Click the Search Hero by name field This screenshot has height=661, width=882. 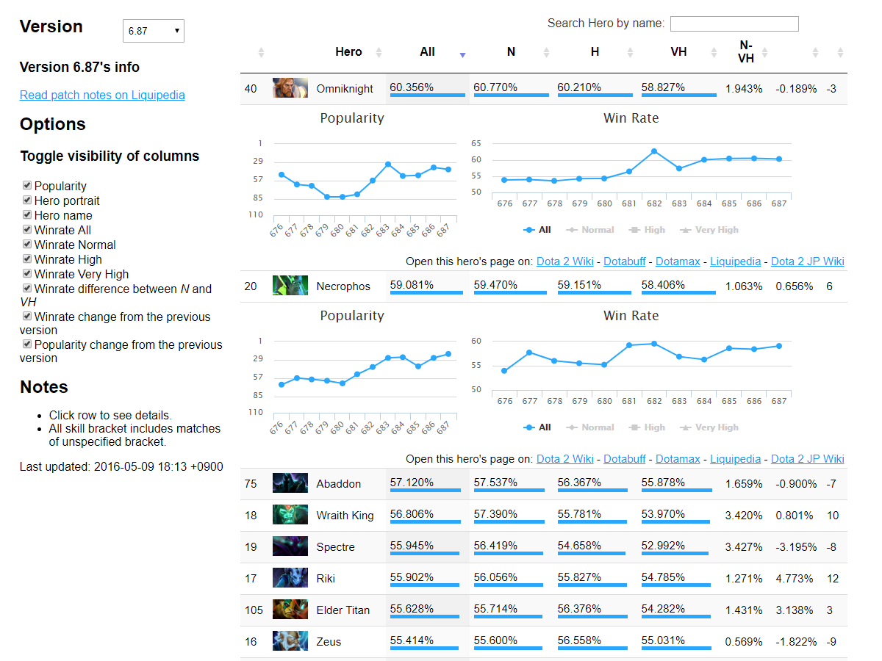734,24
